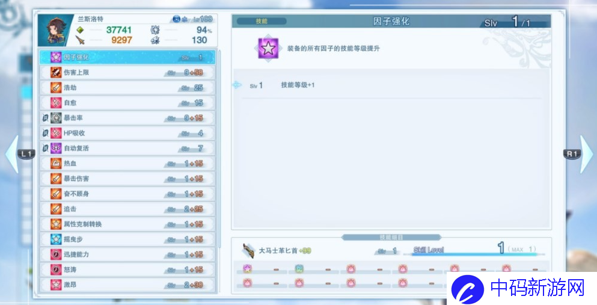Image resolution: width=597 pixels, height=305 pixels.
Task: Click the HP value 37741
Action: [x=119, y=29]
